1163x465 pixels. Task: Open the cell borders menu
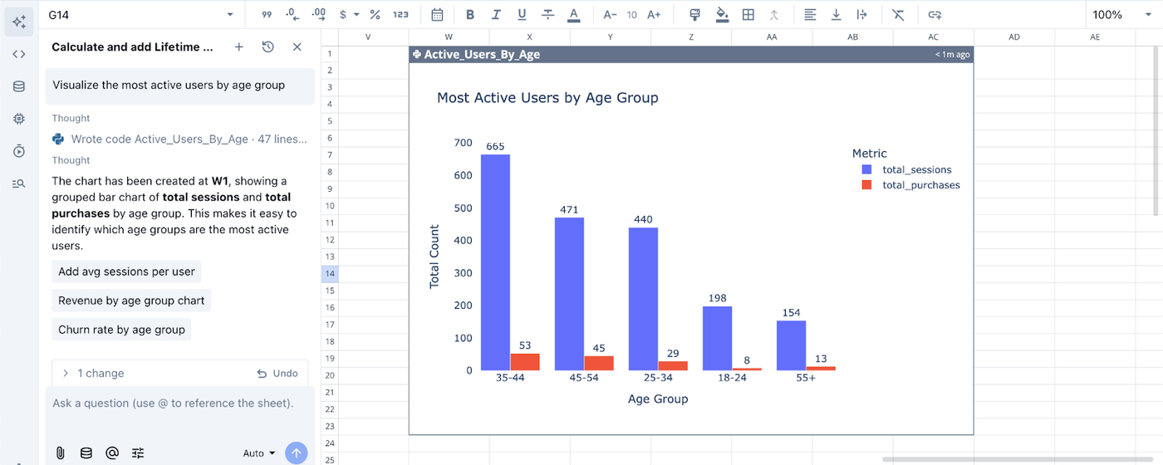tap(748, 15)
